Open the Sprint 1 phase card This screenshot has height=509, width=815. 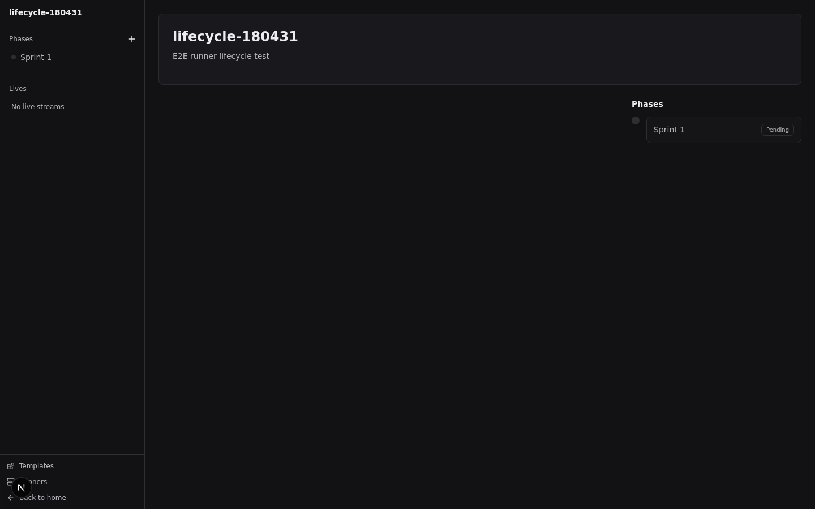pos(723,130)
